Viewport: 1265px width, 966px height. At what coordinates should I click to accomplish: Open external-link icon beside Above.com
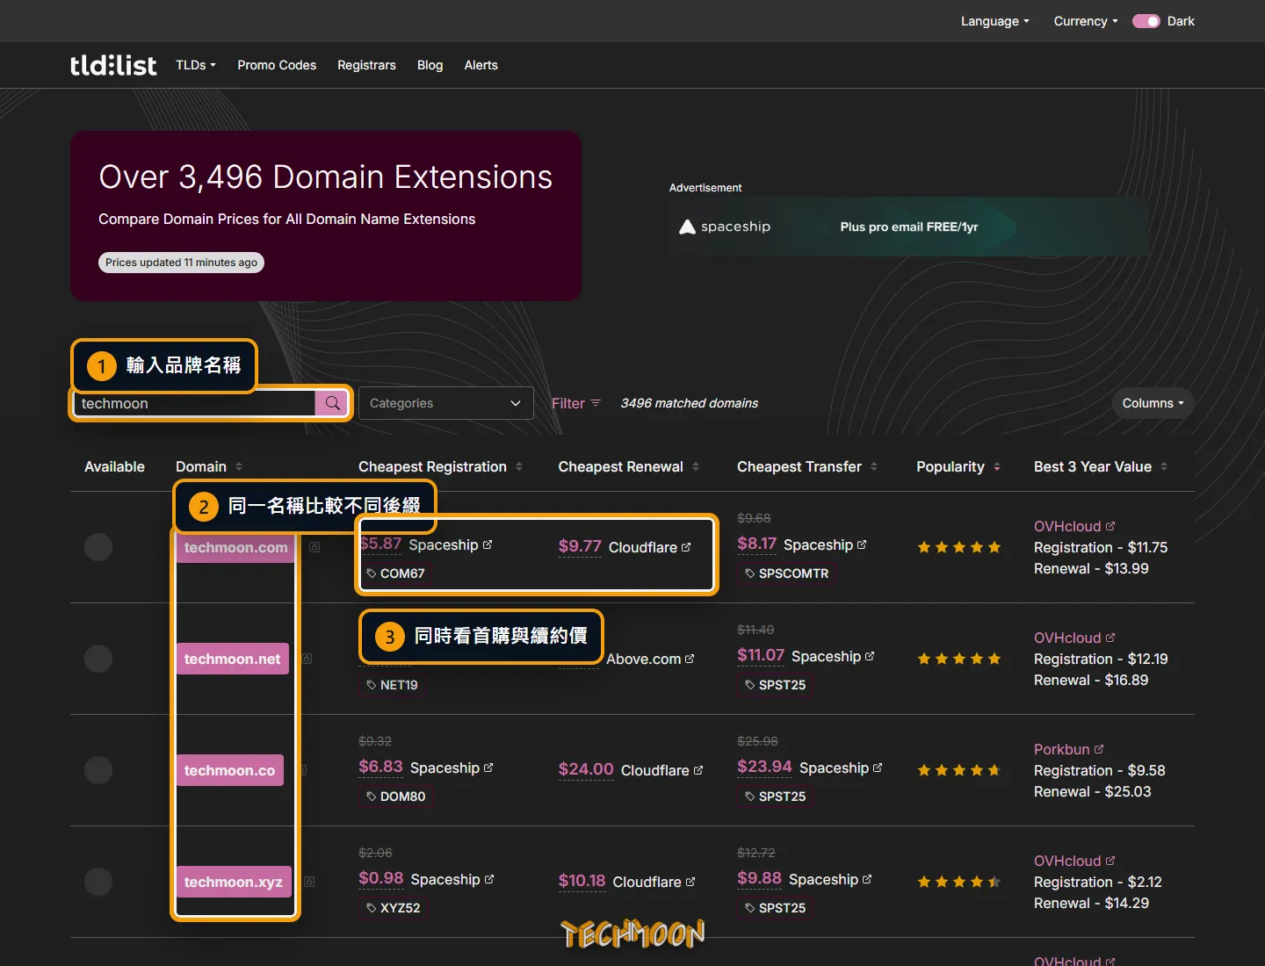[x=690, y=659]
